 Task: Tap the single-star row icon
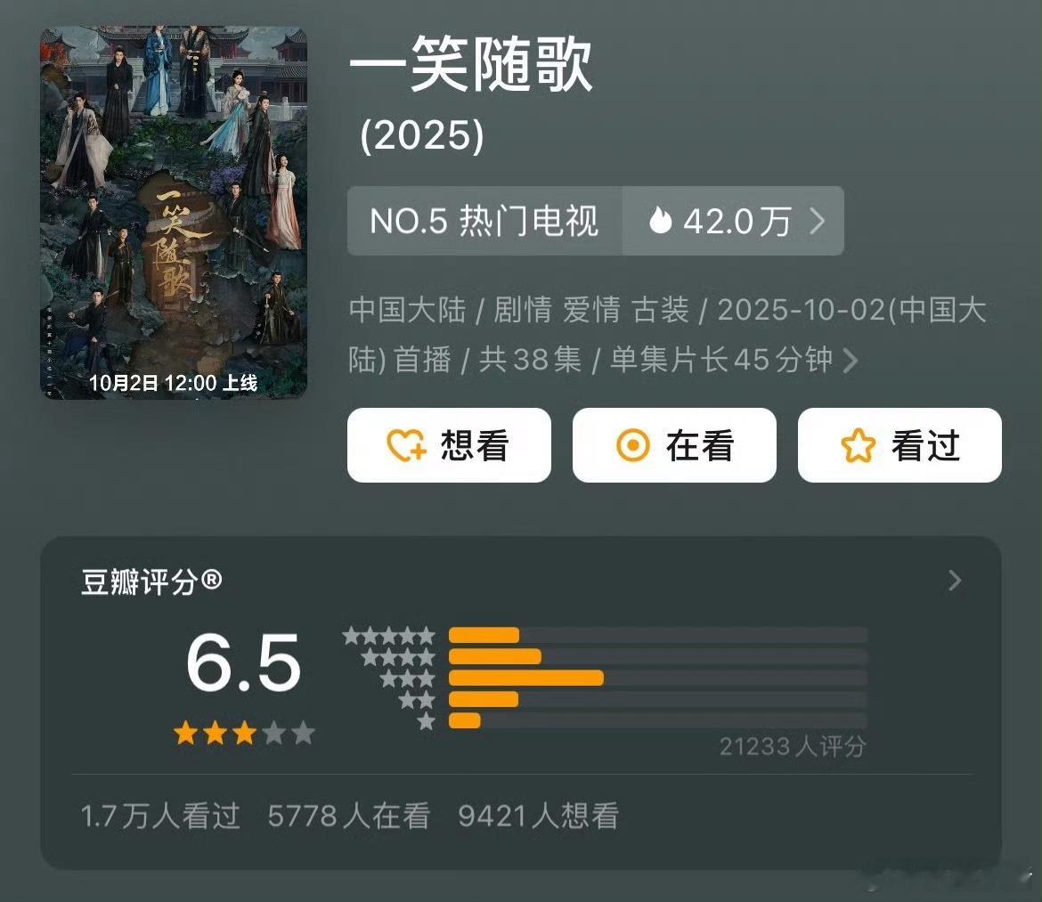427,720
